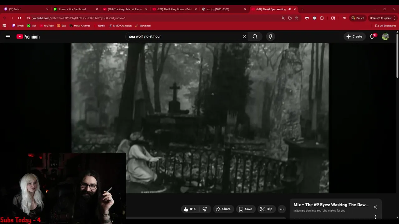Reload the current page
Screen dimensions: 399x224
click(x=20, y=18)
